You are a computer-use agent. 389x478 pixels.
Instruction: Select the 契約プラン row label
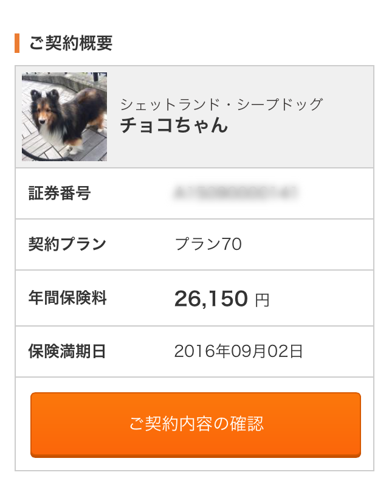(x=67, y=244)
